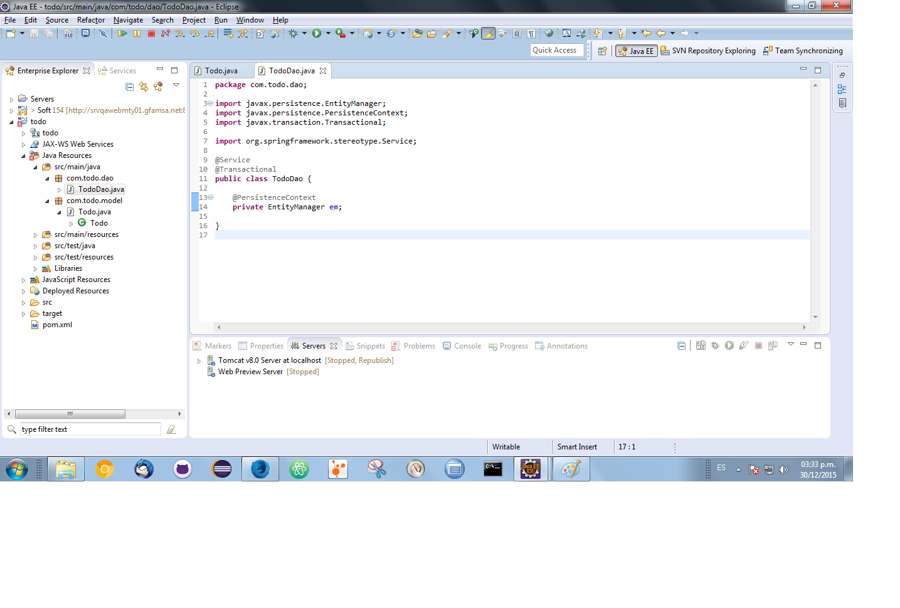
Task: Click the Step Return toolbar icon
Action: pos(209,33)
